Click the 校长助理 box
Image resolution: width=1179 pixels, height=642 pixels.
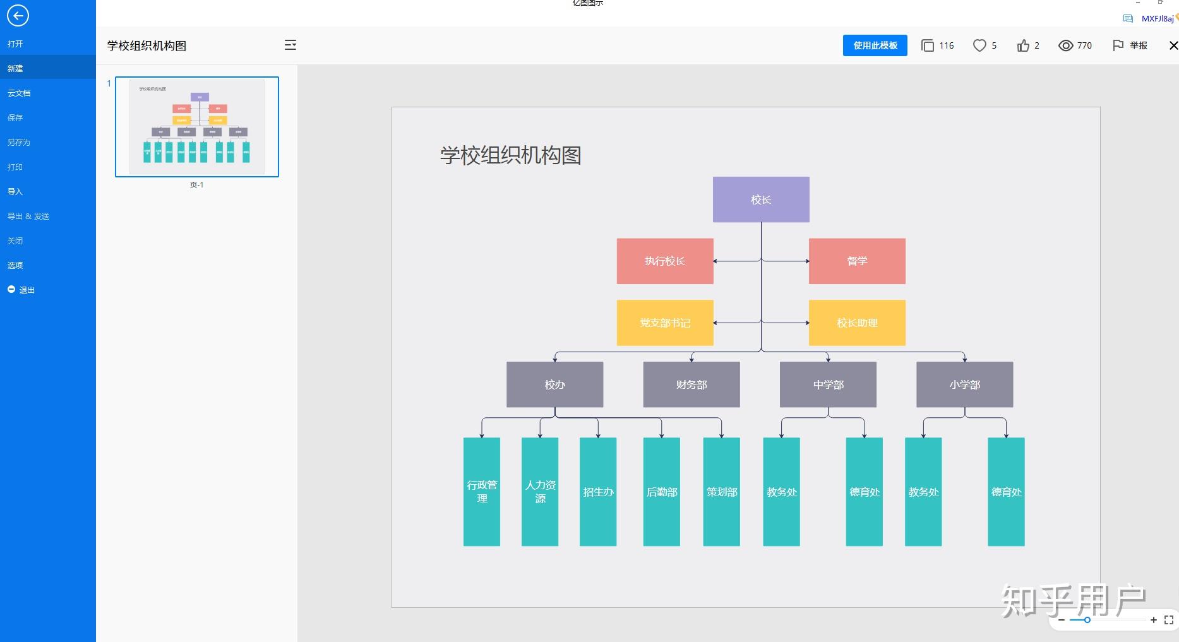click(857, 323)
